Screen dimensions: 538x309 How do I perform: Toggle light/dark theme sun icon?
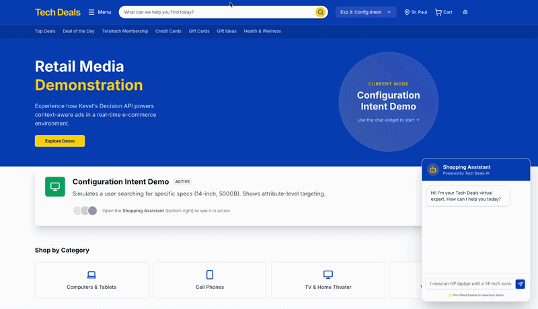(x=465, y=12)
